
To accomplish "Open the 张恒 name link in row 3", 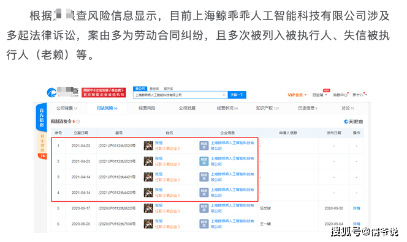I will click(159, 174).
